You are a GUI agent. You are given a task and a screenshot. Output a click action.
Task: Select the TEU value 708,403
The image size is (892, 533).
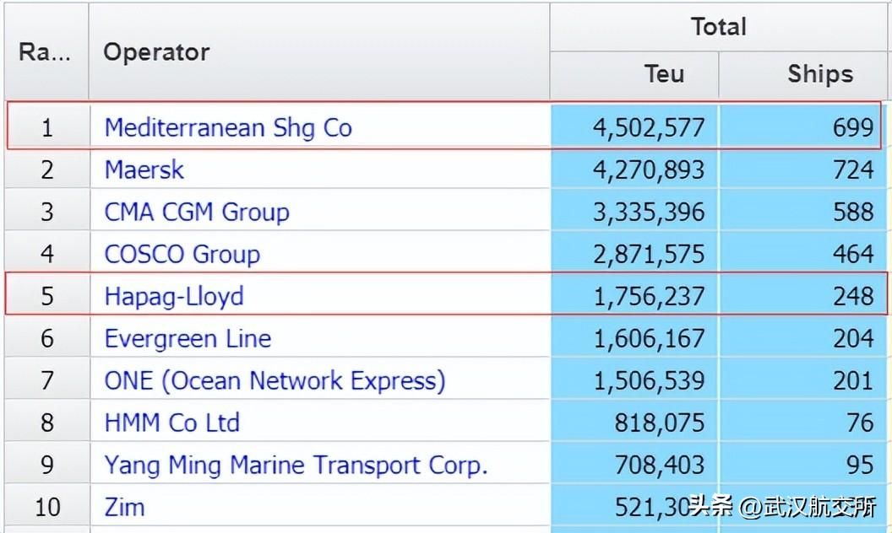pyautogui.click(x=660, y=465)
